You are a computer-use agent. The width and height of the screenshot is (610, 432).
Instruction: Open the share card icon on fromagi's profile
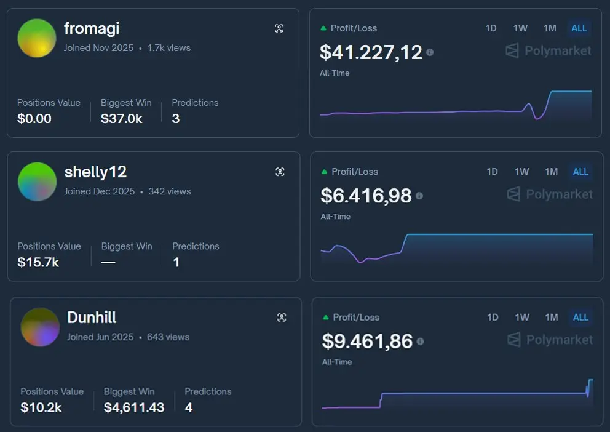279,28
